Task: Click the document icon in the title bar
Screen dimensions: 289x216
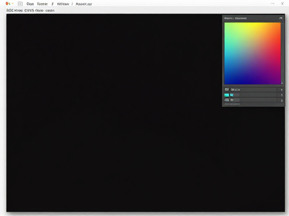Action: click(20, 4)
